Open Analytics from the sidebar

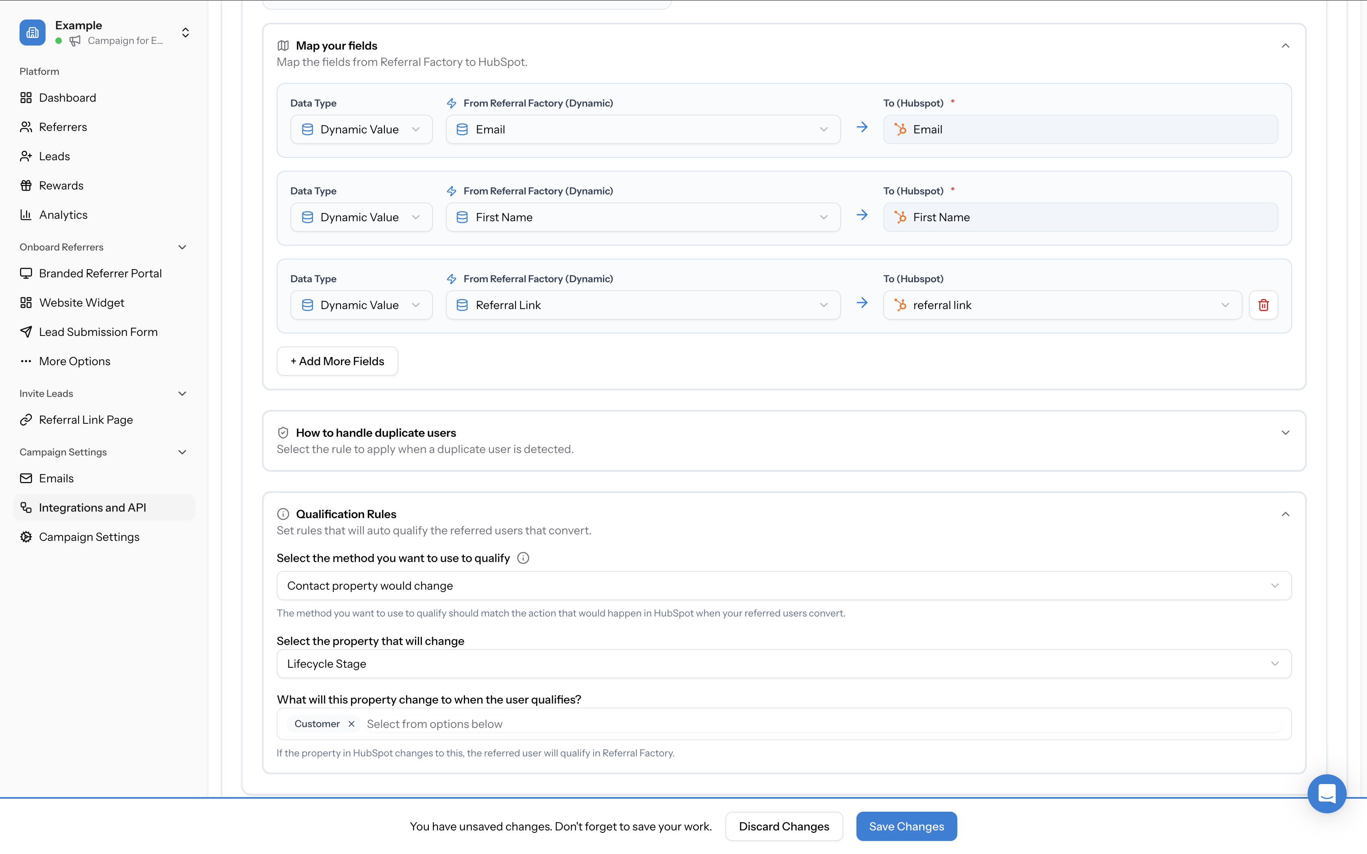tap(63, 214)
